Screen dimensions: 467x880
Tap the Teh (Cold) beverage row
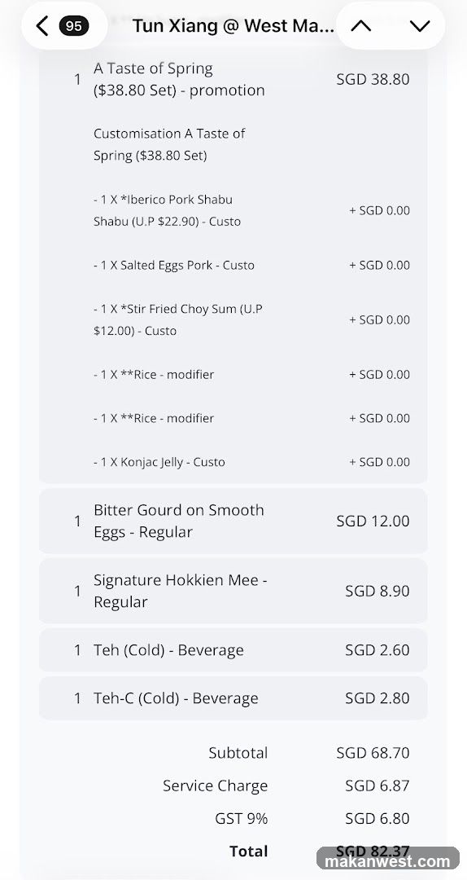(x=233, y=650)
